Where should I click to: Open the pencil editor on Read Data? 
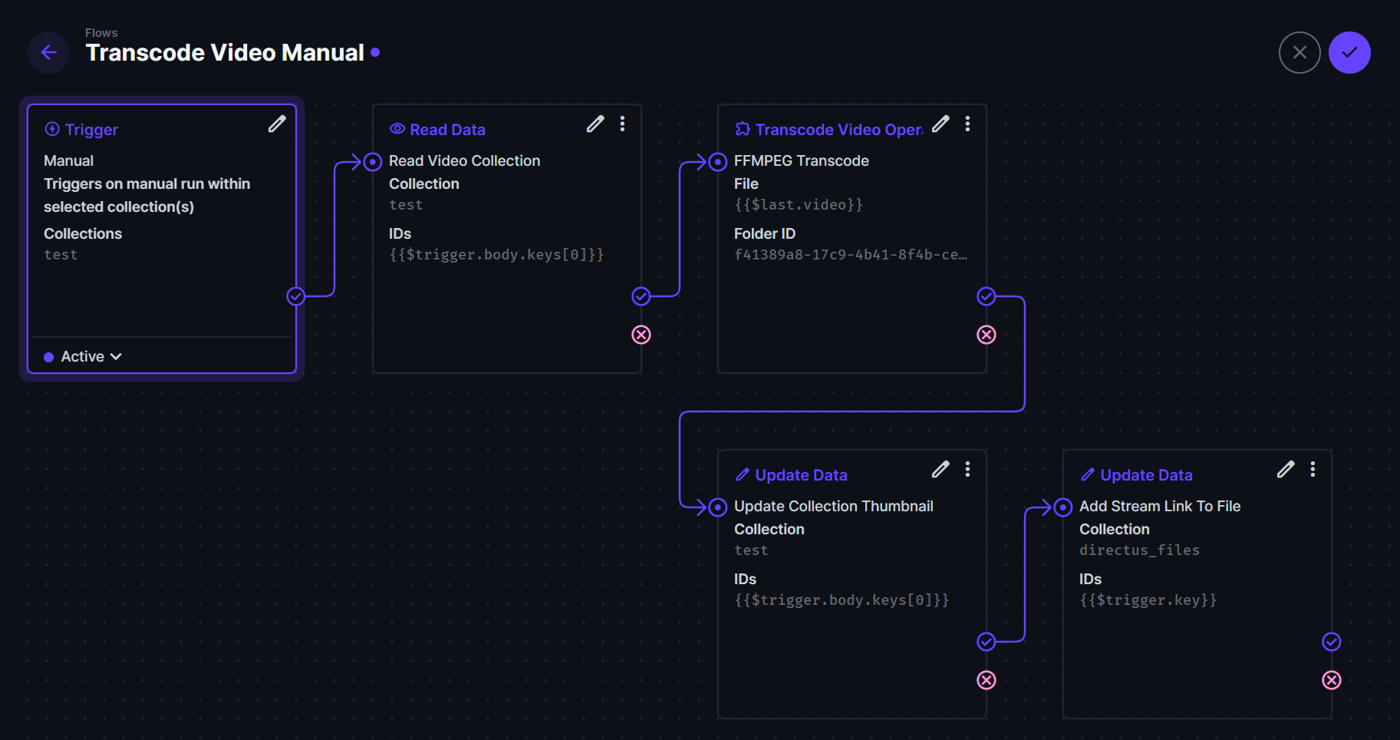[595, 124]
